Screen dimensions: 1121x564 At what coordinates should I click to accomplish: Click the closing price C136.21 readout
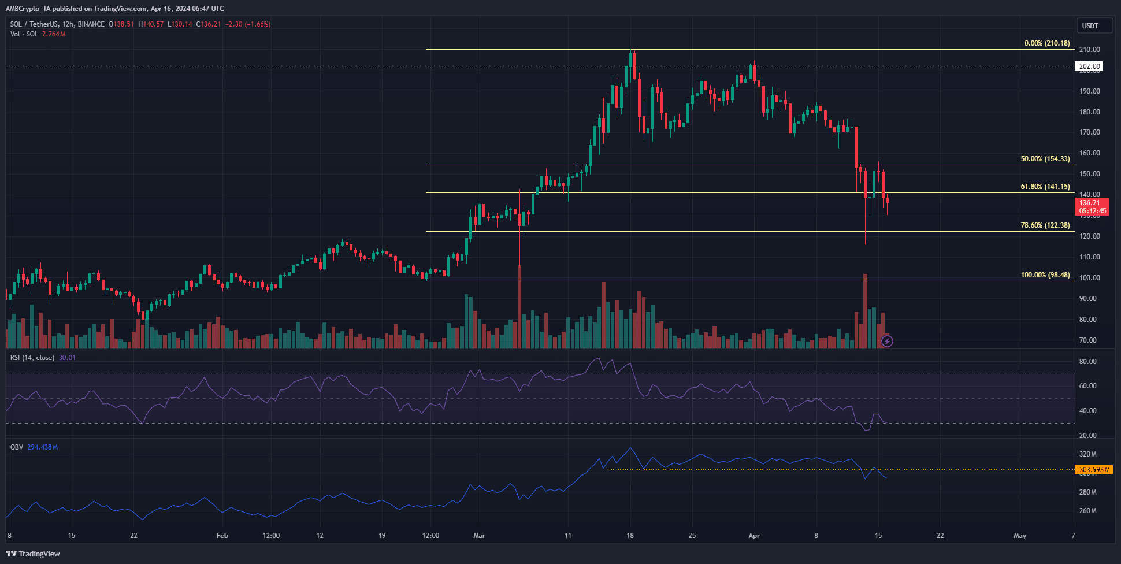[x=209, y=24]
